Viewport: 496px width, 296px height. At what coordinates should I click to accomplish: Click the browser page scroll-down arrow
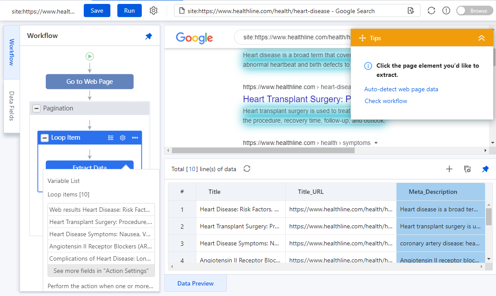click(x=493, y=143)
